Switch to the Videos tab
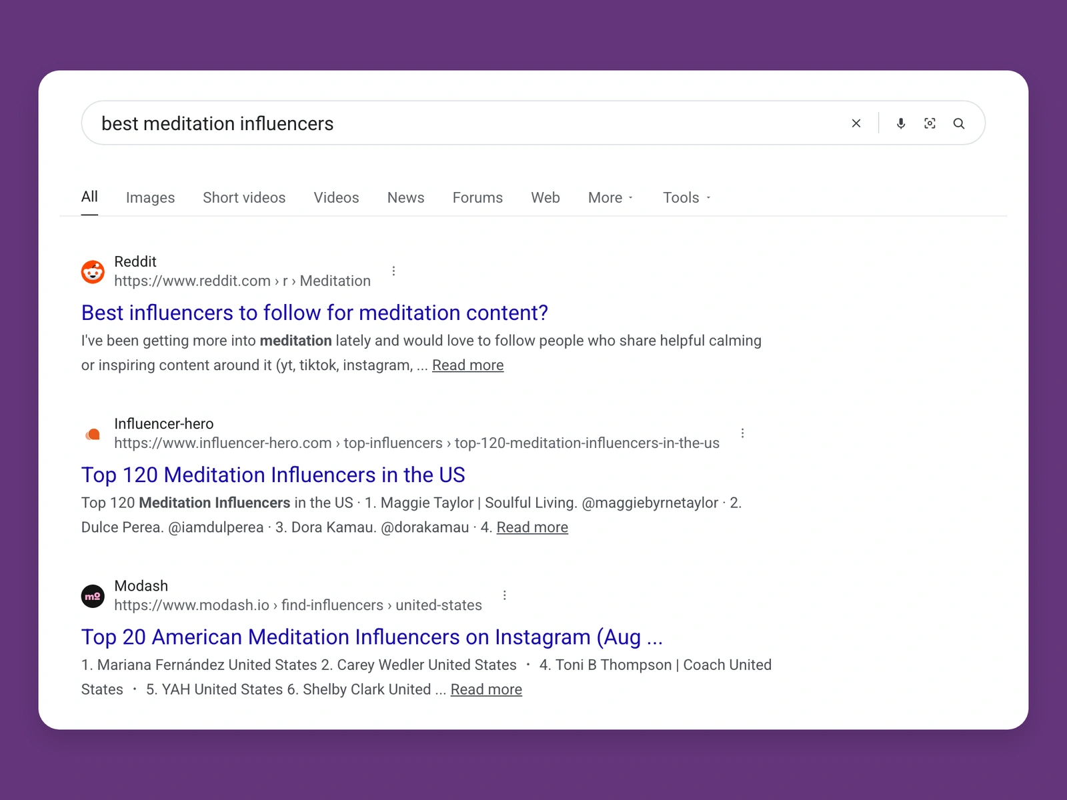This screenshot has height=800, width=1067. 336,198
